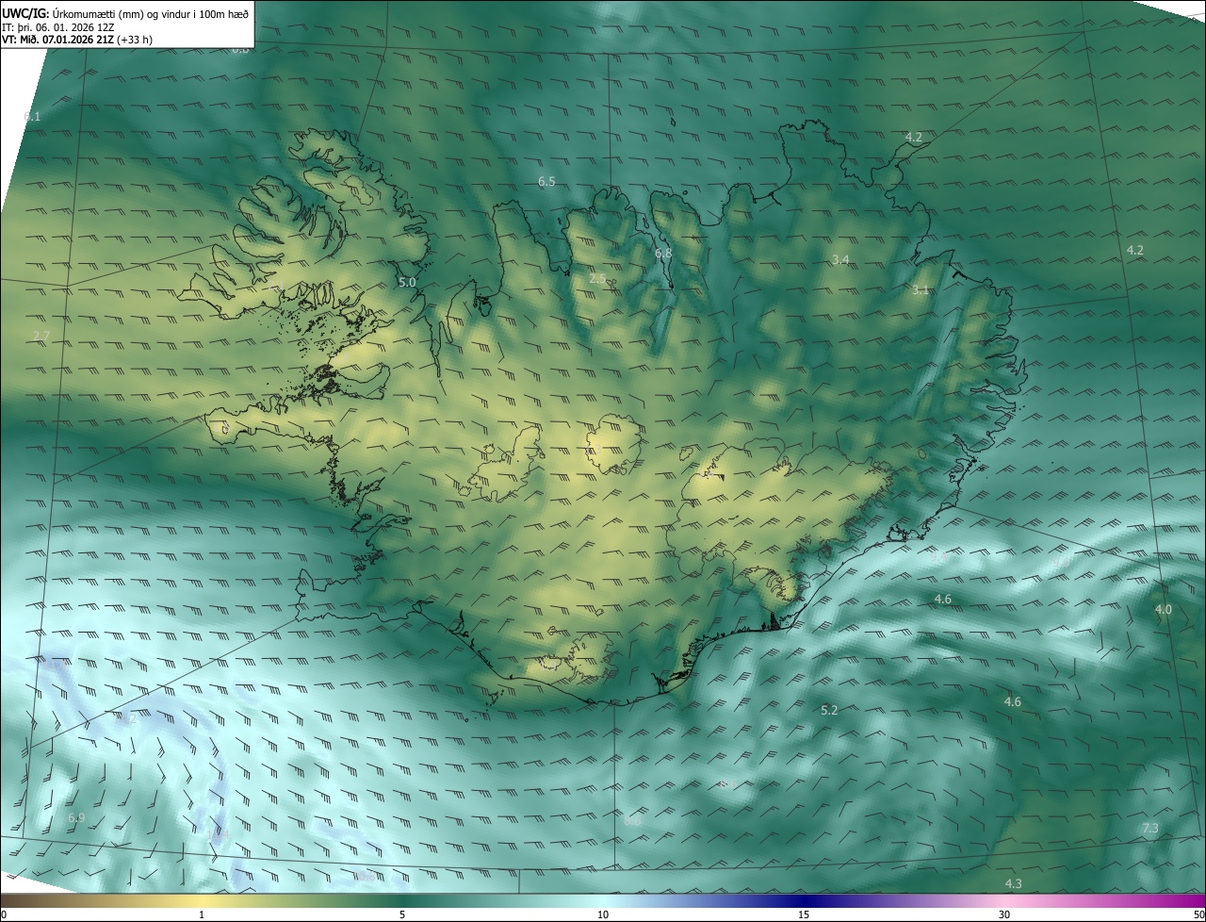The height and width of the screenshot is (922, 1206).
Task: Click the initial time line "IT: þri. 06. 01. 2026 12Z"
Action: [58, 26]
